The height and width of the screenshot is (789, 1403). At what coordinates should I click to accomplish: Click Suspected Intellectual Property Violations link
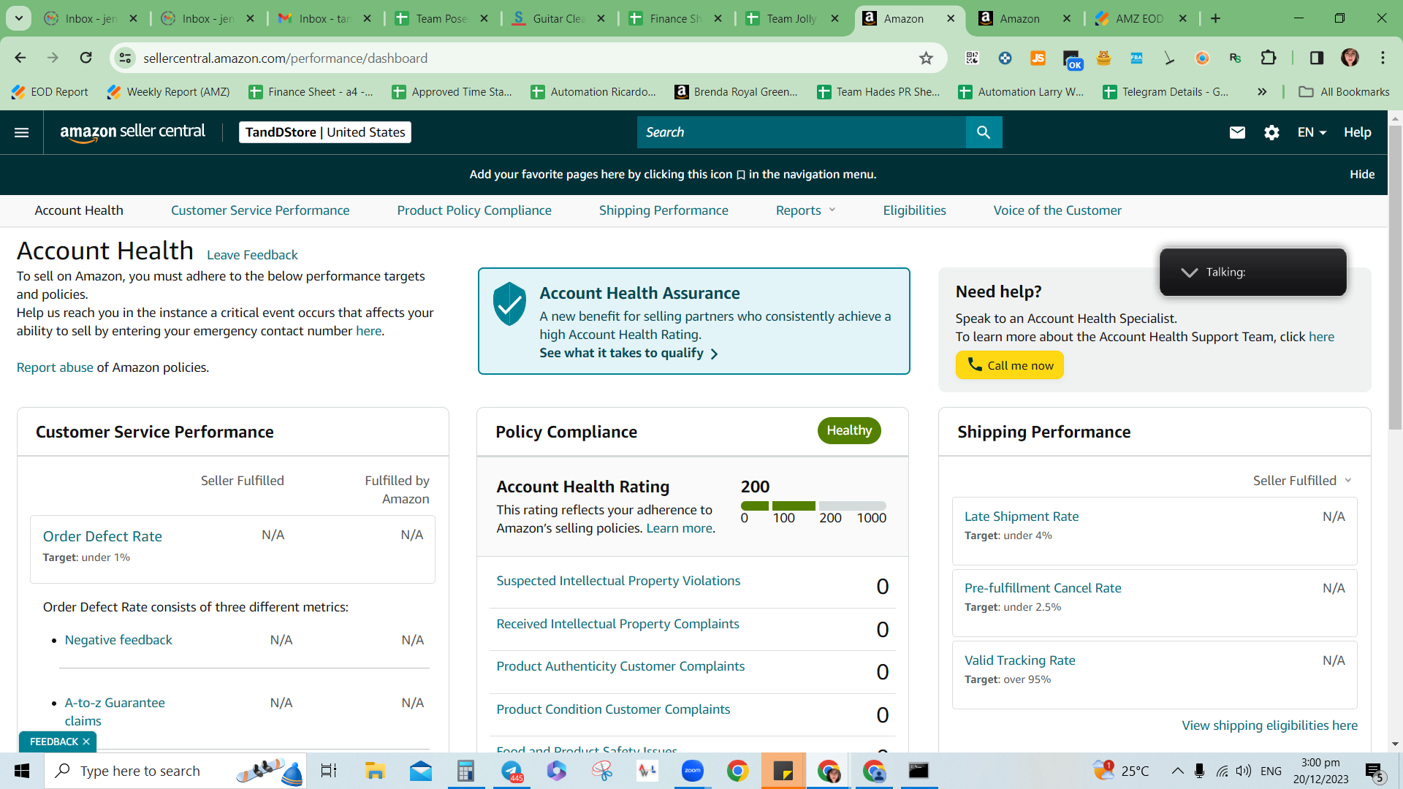click(618, 581)
